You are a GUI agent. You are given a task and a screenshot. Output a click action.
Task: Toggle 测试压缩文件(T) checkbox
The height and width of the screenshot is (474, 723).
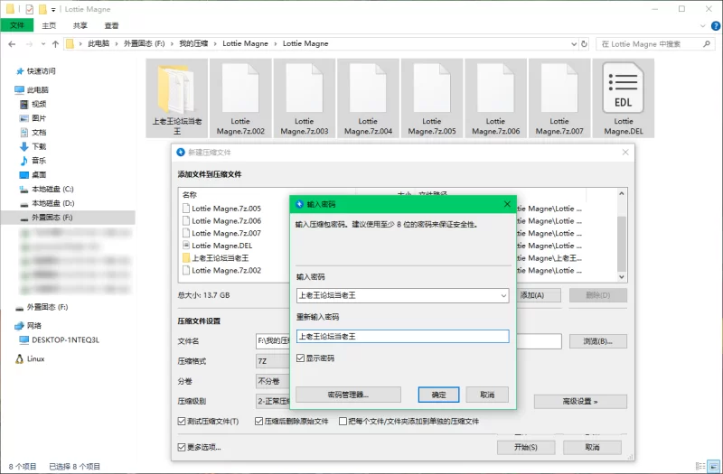183,422
